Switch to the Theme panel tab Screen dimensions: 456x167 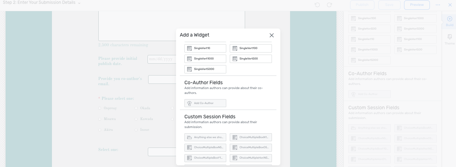[450, 40]
